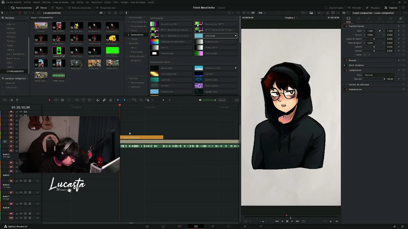Enable the Zoom dinámico switch

345,65
